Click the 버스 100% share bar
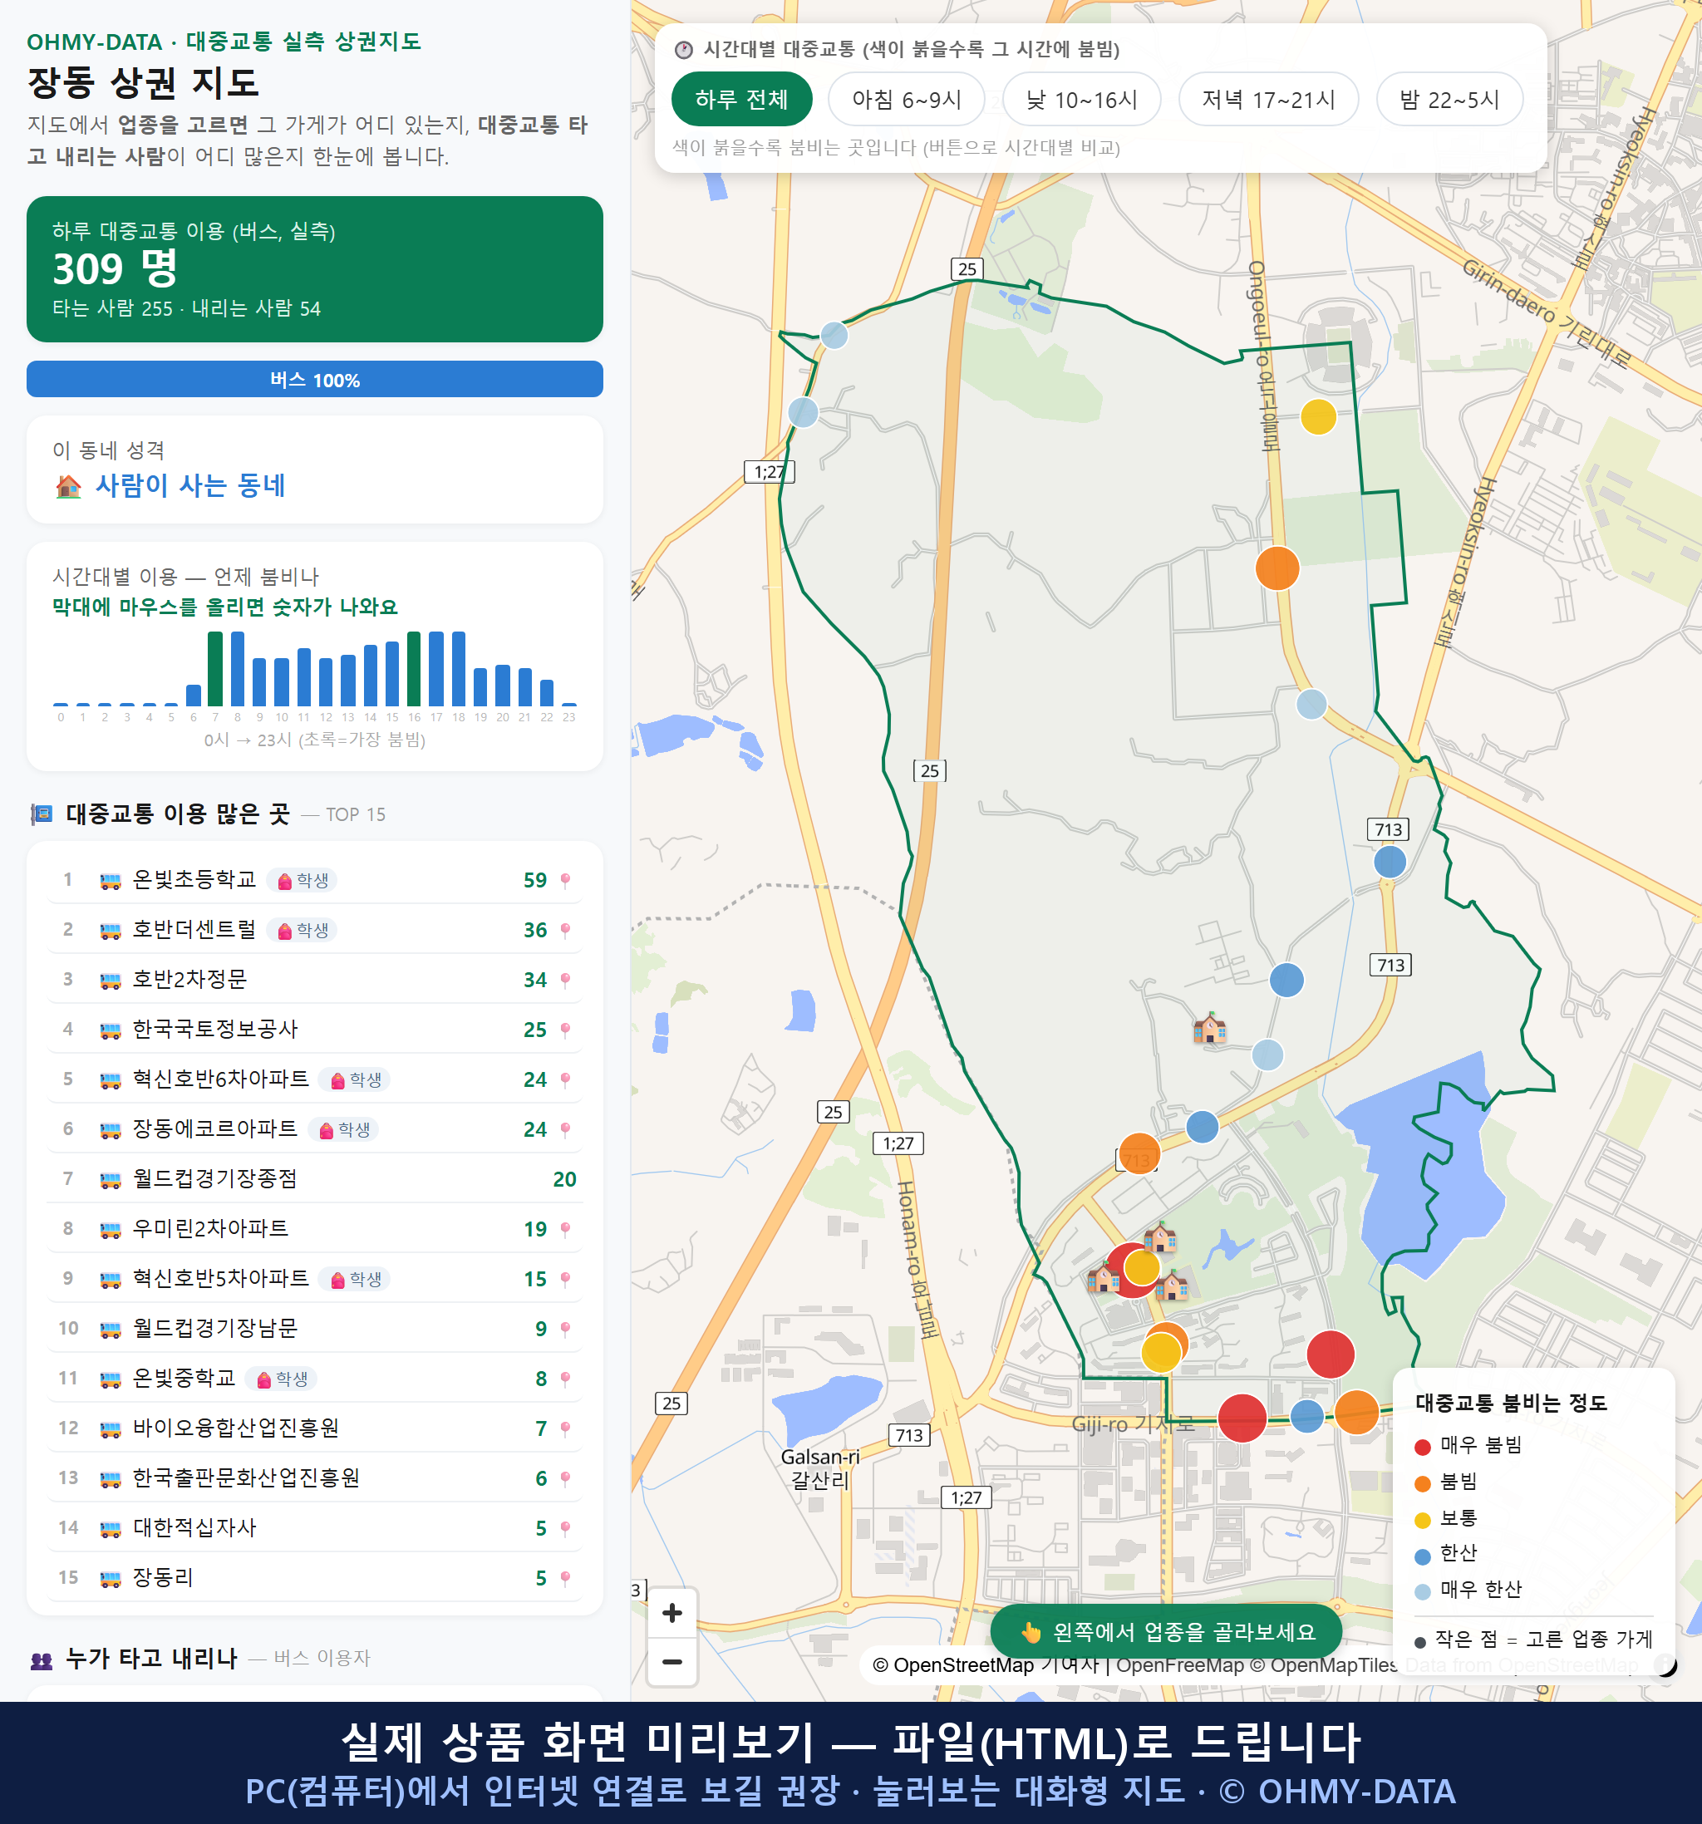The width and height of the screenshot is (1702, 1824). [315, 380]
